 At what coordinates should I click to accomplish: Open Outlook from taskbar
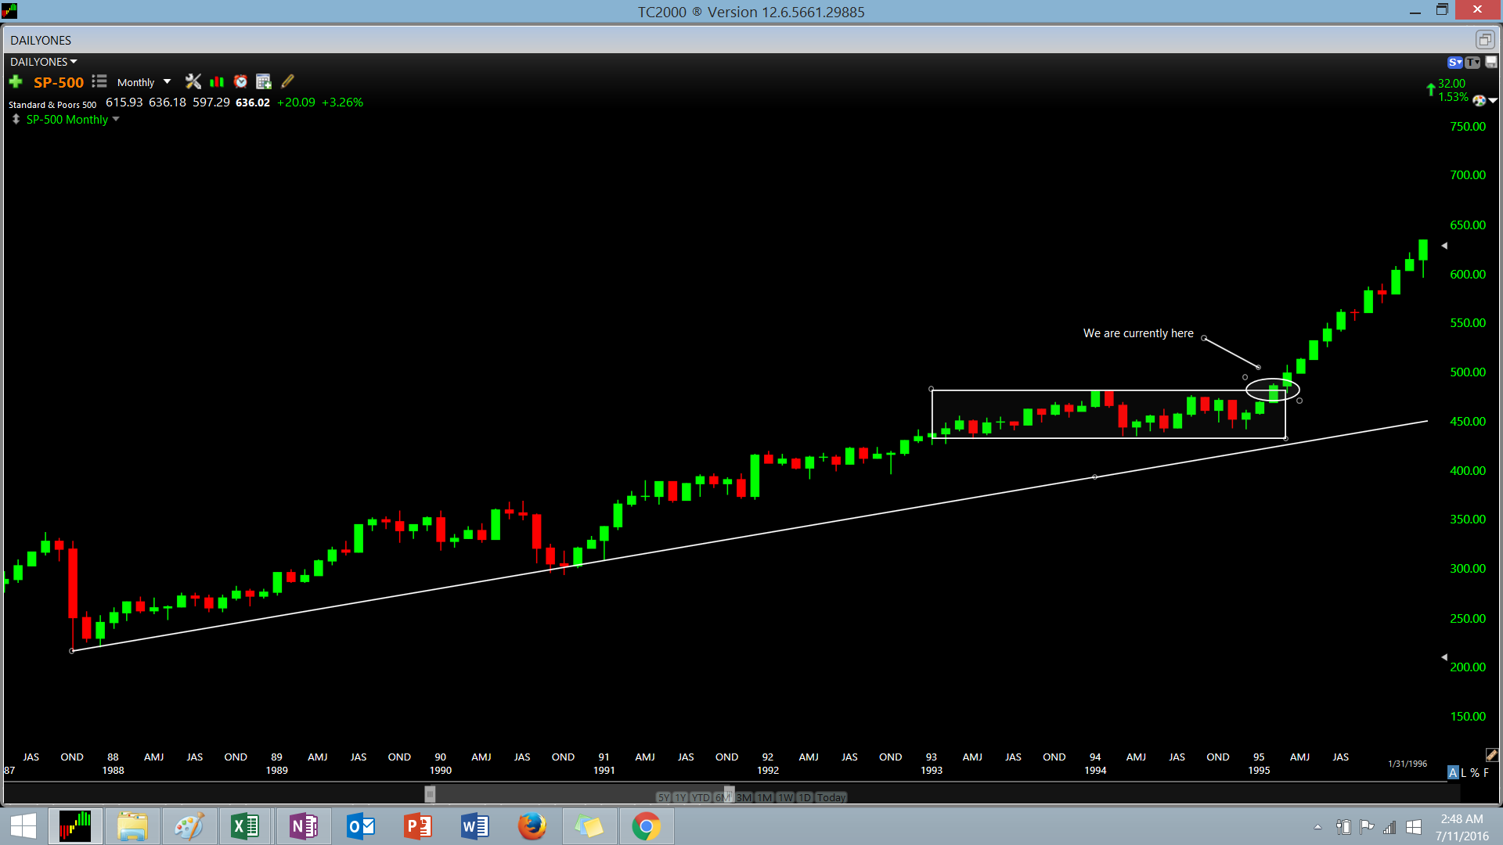(361, 826)
